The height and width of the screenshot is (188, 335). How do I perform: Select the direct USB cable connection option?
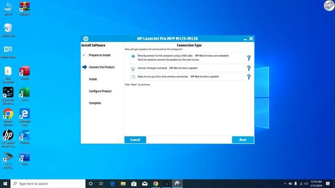(x=133, y=56)
